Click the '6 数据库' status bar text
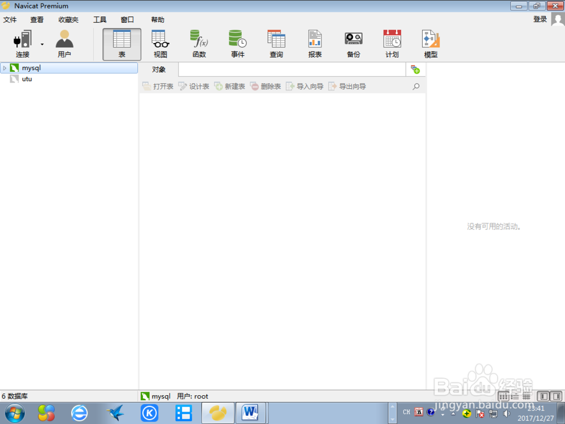The image size is (565, 424). tap(15, 396)
